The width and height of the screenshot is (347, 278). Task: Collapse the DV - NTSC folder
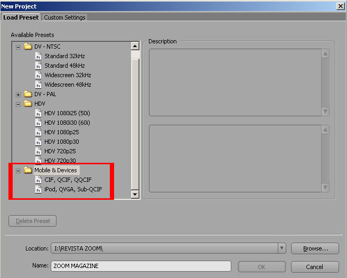point(18,47)
